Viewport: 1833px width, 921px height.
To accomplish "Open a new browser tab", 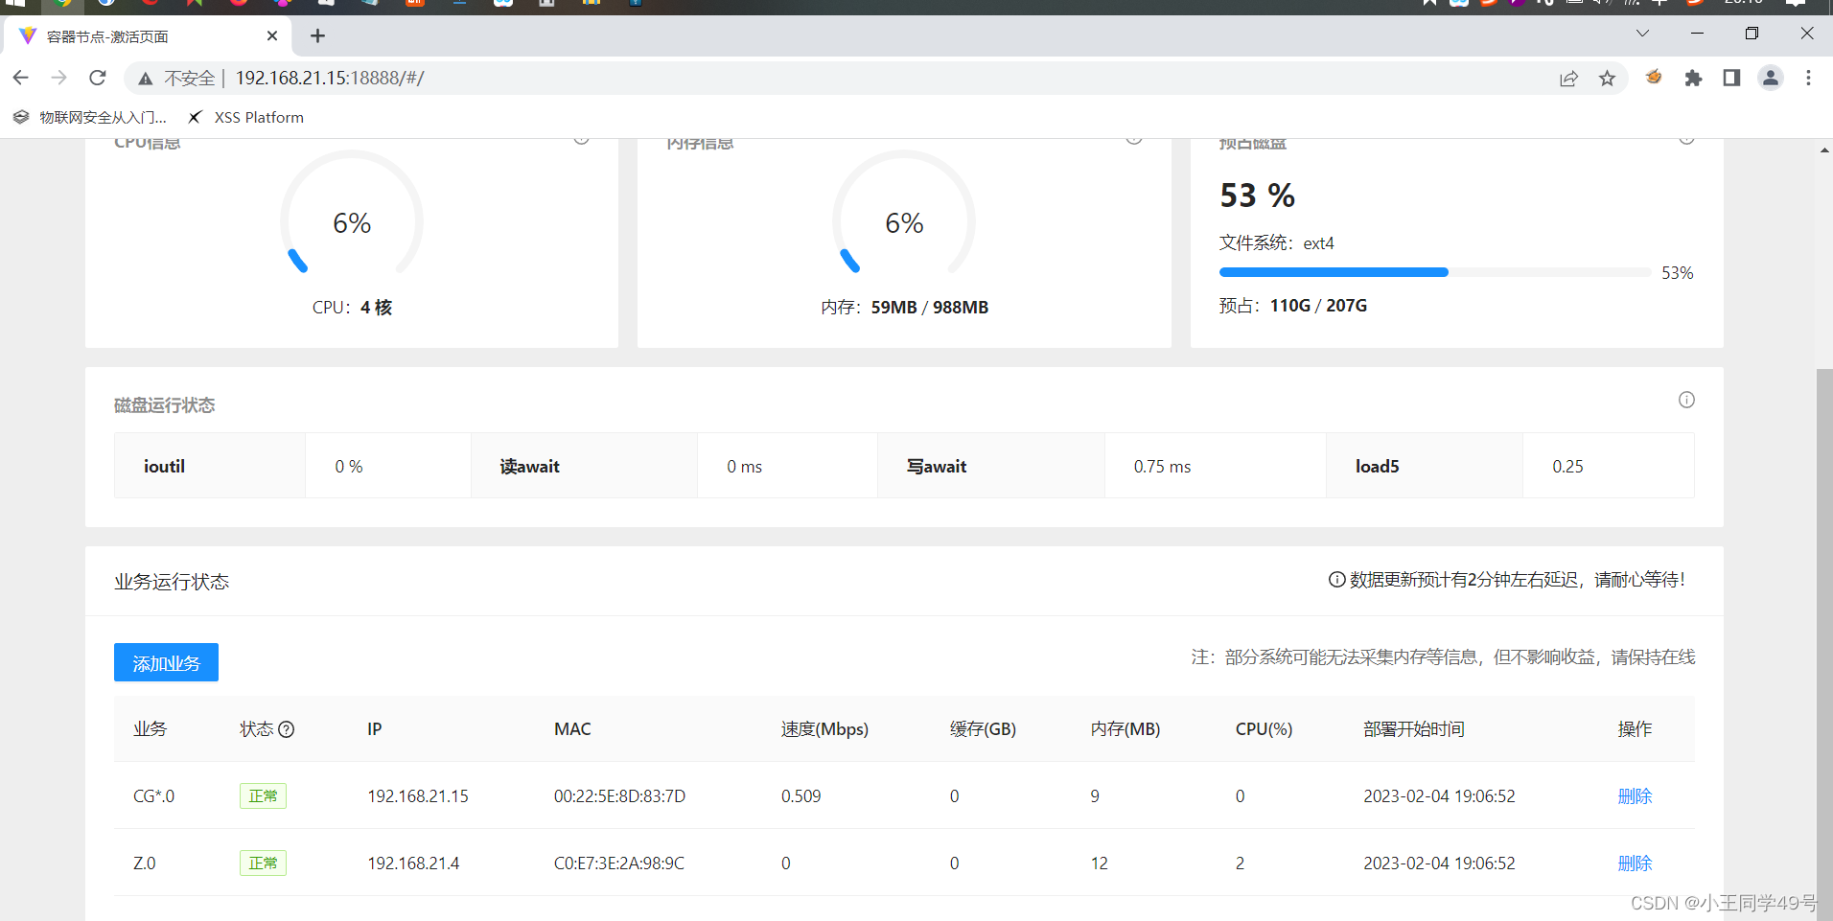I will pos(318,35).
